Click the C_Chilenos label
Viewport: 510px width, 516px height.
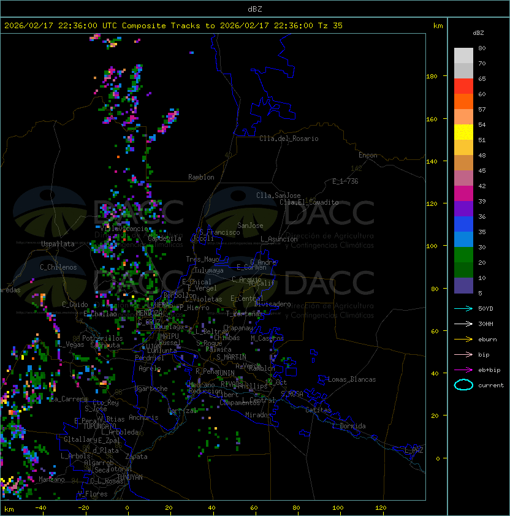[x=58, y=267]
